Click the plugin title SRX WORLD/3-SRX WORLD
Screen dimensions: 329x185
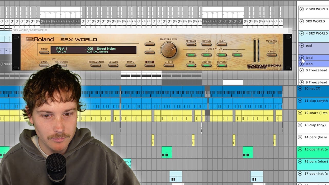[30, 30]
